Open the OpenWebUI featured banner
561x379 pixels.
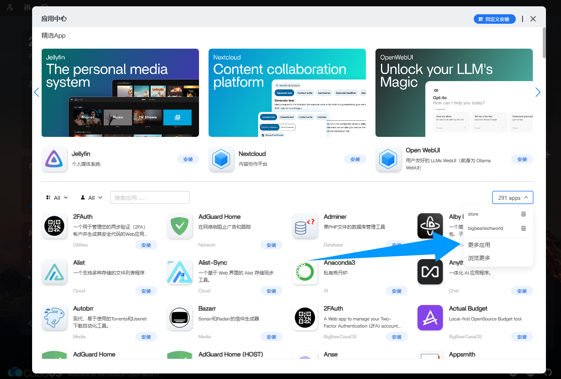point(454,93)
